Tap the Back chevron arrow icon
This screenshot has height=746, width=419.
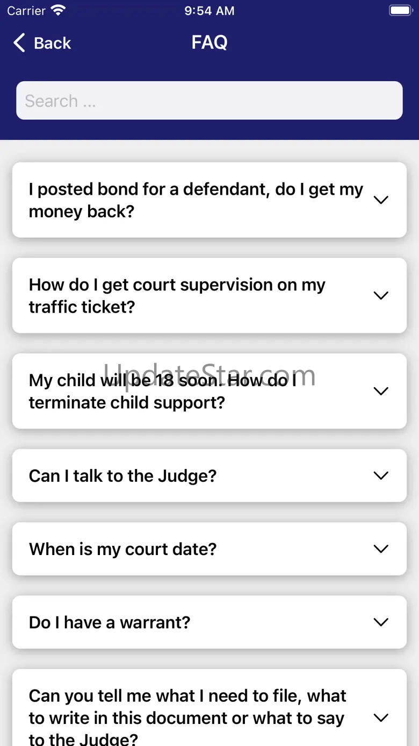click(x=19, y=42)
